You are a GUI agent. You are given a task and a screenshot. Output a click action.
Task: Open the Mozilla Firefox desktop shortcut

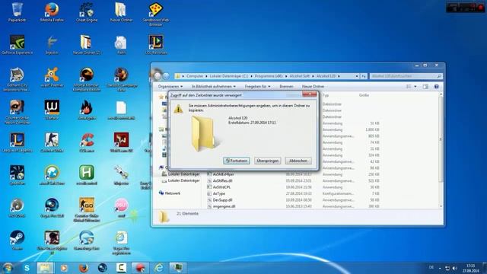pyautogui.click(x=52, y=12)
